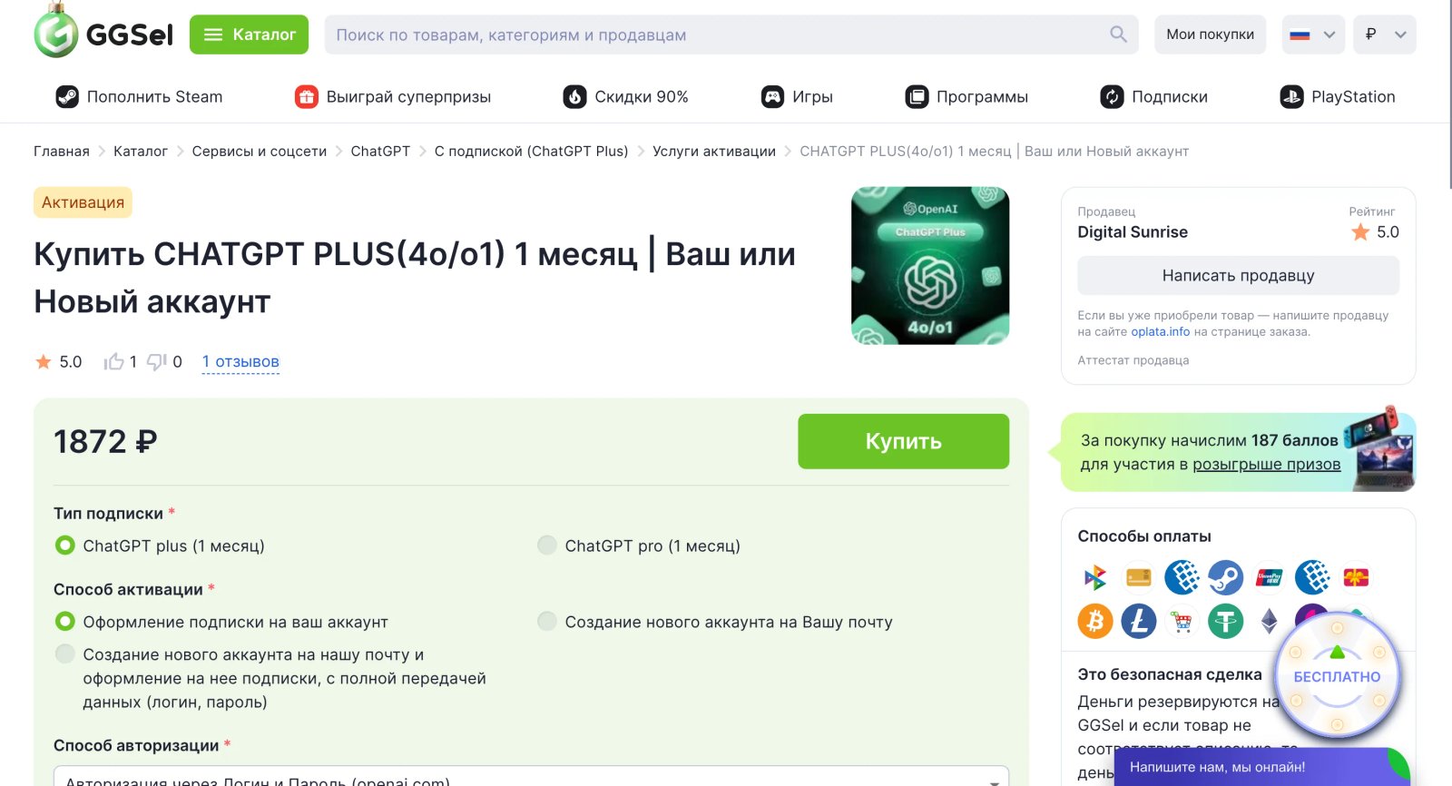Screen dimensions: 1452x786
Task: Select the Steam payment method icon
Action: (1225, 577)
